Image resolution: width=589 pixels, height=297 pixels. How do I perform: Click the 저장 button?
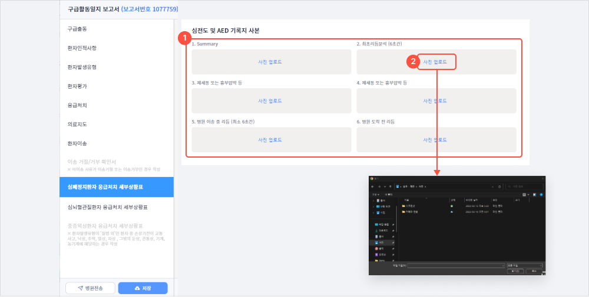(x=143, y=288)
